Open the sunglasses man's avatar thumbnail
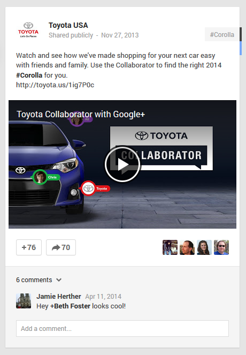 click(x=221, y=247)
